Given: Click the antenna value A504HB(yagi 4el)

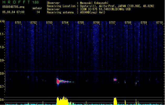Looking at the screenshot, I should click(93, 12).
